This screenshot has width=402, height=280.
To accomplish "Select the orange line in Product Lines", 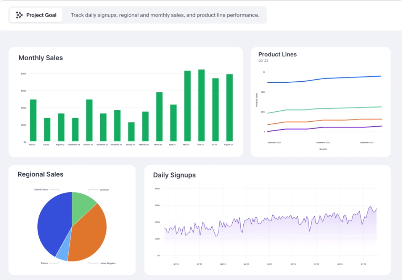I will pos(324,120).
